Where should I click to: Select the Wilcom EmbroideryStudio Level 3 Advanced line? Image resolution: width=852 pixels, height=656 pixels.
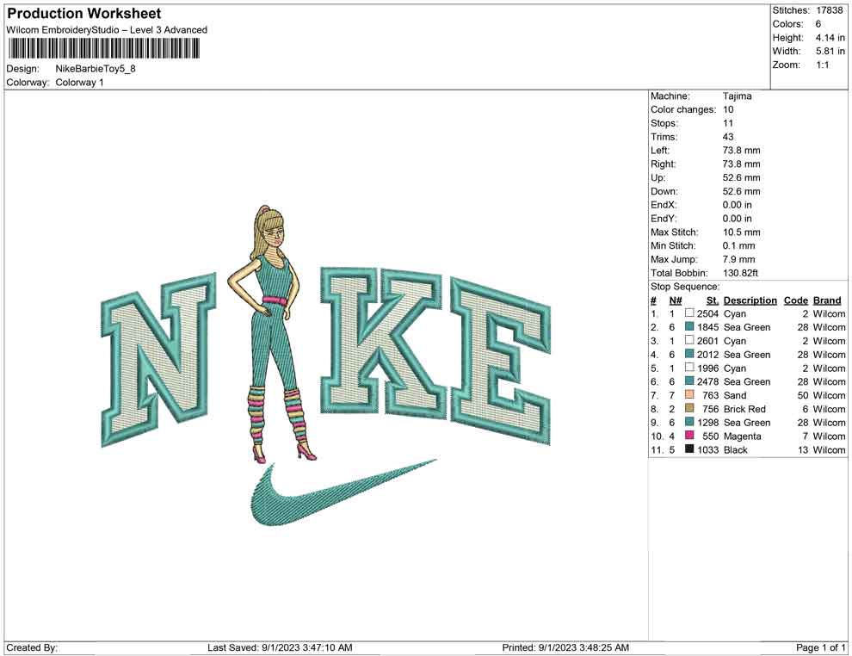click(107, 30)
